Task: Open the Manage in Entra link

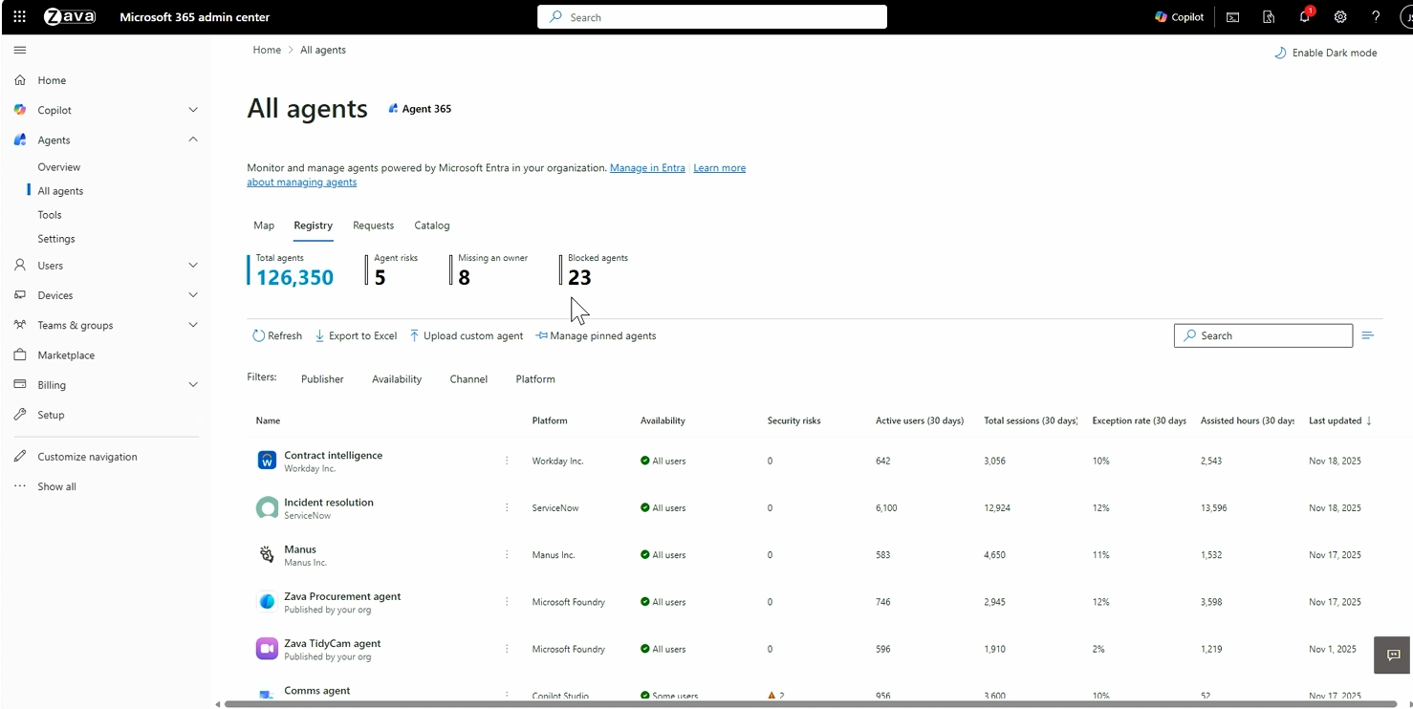Action: point(647,168)
